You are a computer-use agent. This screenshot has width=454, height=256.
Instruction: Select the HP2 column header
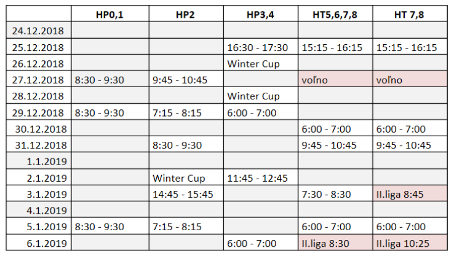pos(186,14)
